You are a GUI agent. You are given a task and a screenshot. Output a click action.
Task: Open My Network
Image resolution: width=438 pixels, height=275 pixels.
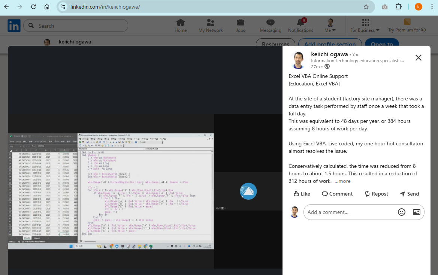pos(211,26)
